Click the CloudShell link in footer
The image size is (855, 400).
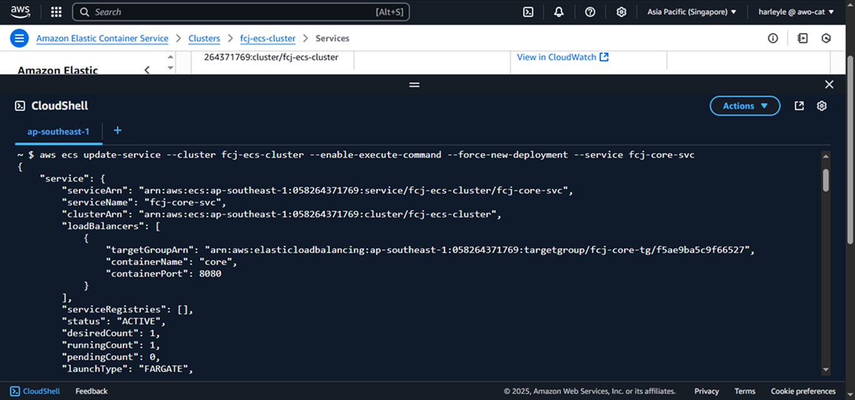point(35,391)
